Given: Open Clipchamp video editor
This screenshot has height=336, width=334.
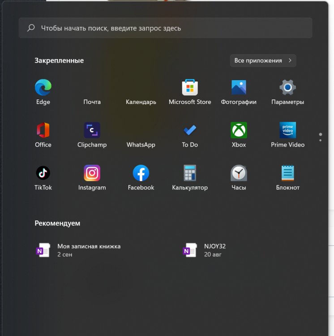Looking at the screenshot, I should tap(92, 134).
